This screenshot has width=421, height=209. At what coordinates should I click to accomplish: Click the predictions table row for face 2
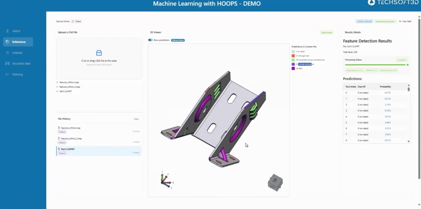[x=375, y=104]
